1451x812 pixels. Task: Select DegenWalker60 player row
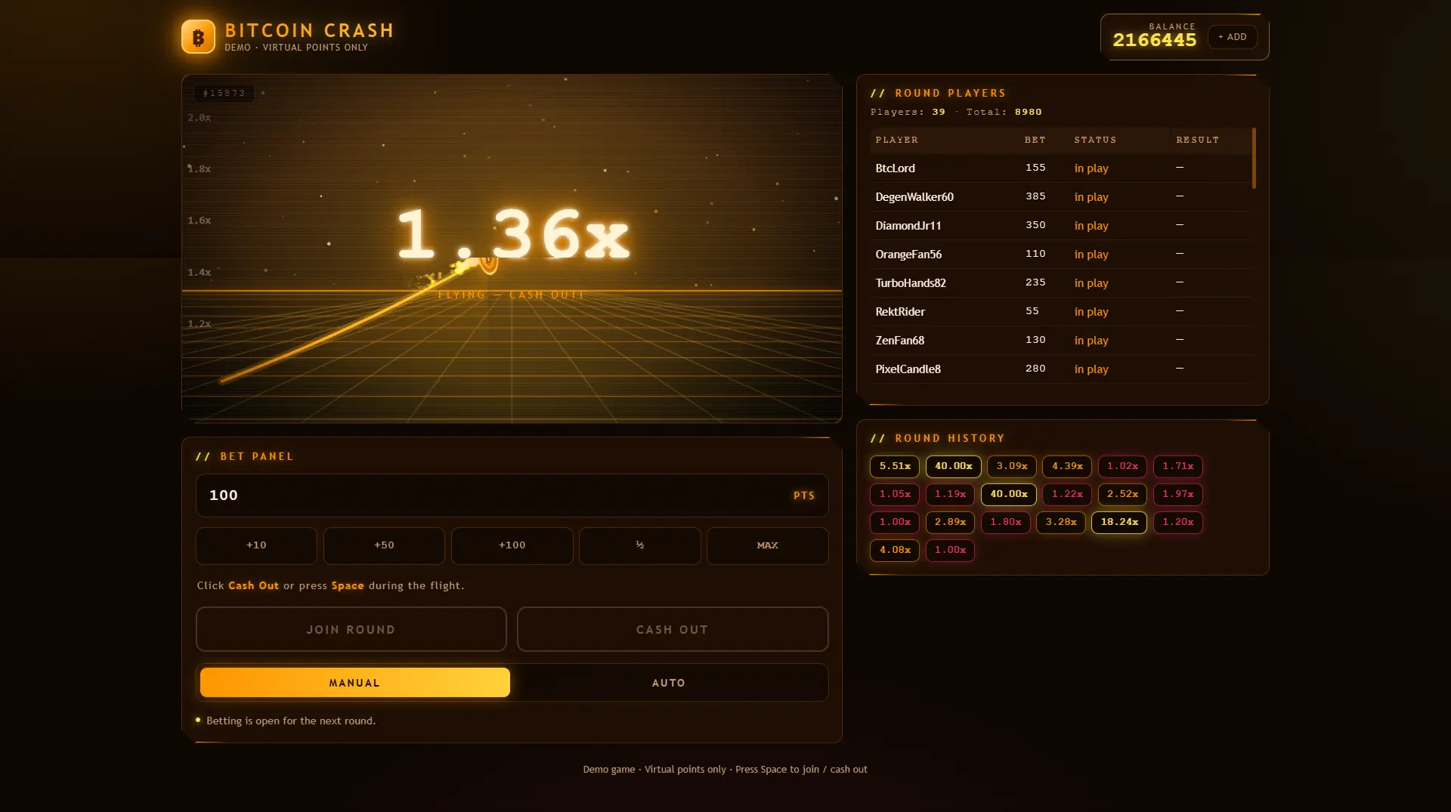click(x=1060, y=197)
